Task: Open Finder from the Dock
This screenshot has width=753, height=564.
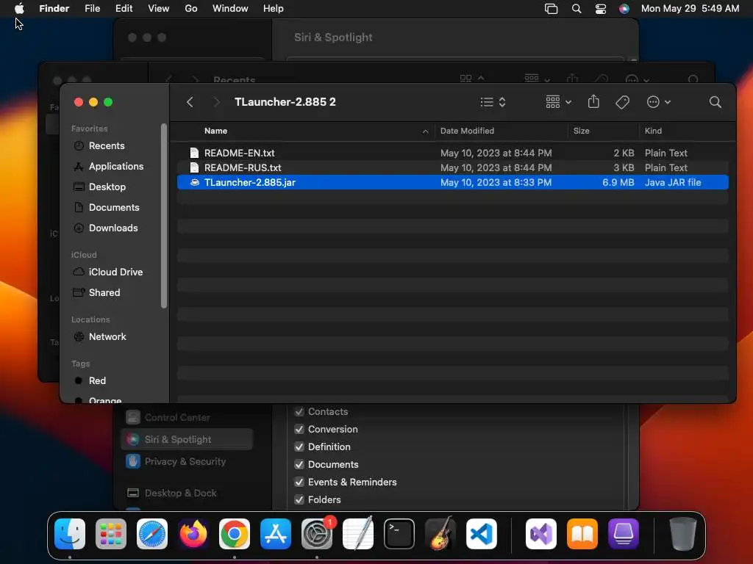Action: point(70,534)
